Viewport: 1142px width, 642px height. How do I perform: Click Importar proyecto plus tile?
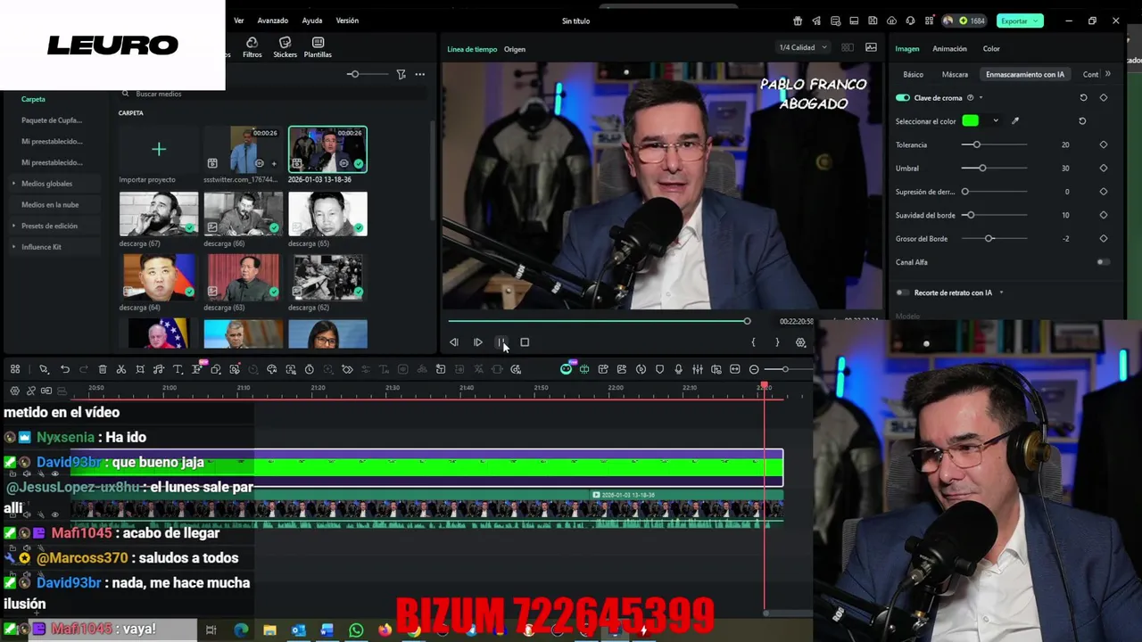pos(158,149)
